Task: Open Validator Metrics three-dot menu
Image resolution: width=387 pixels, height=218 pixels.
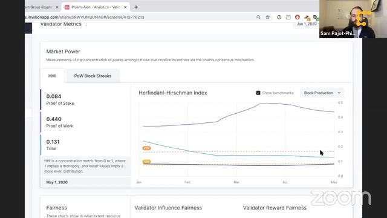Action: pos(86,24)
